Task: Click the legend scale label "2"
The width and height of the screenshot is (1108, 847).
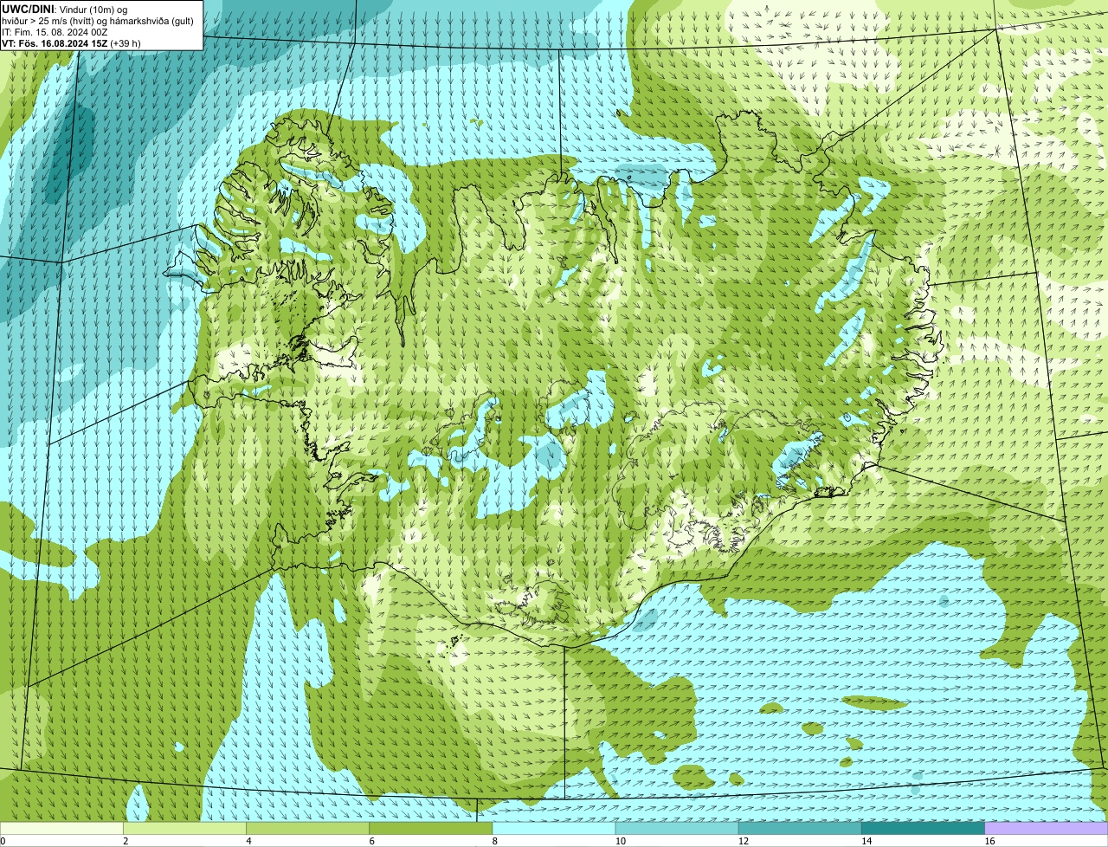Action: (126, 841)
